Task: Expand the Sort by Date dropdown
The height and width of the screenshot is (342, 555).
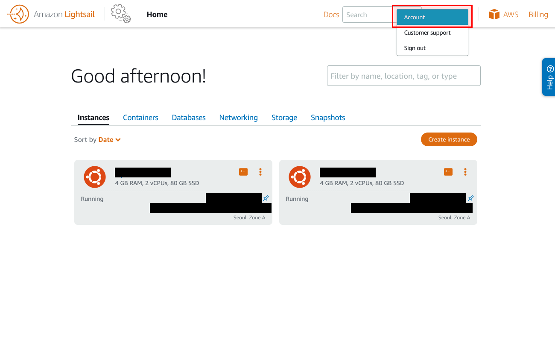Action: tap(110, 140)
